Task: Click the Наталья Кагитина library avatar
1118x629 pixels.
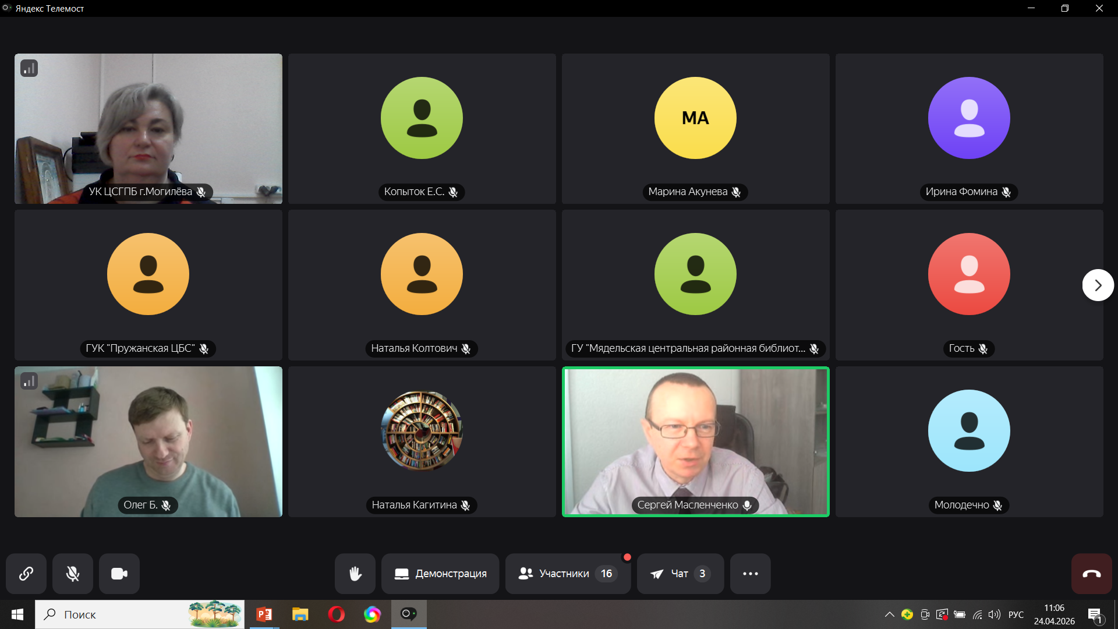Action: pyautogui.click(x=422, y=430)
